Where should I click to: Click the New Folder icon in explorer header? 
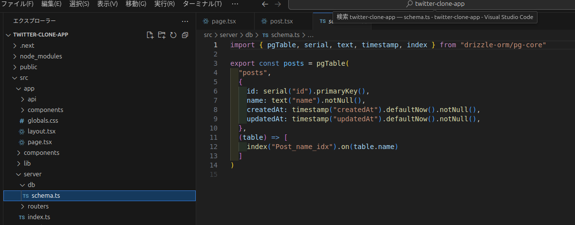[x=162, y=35]
